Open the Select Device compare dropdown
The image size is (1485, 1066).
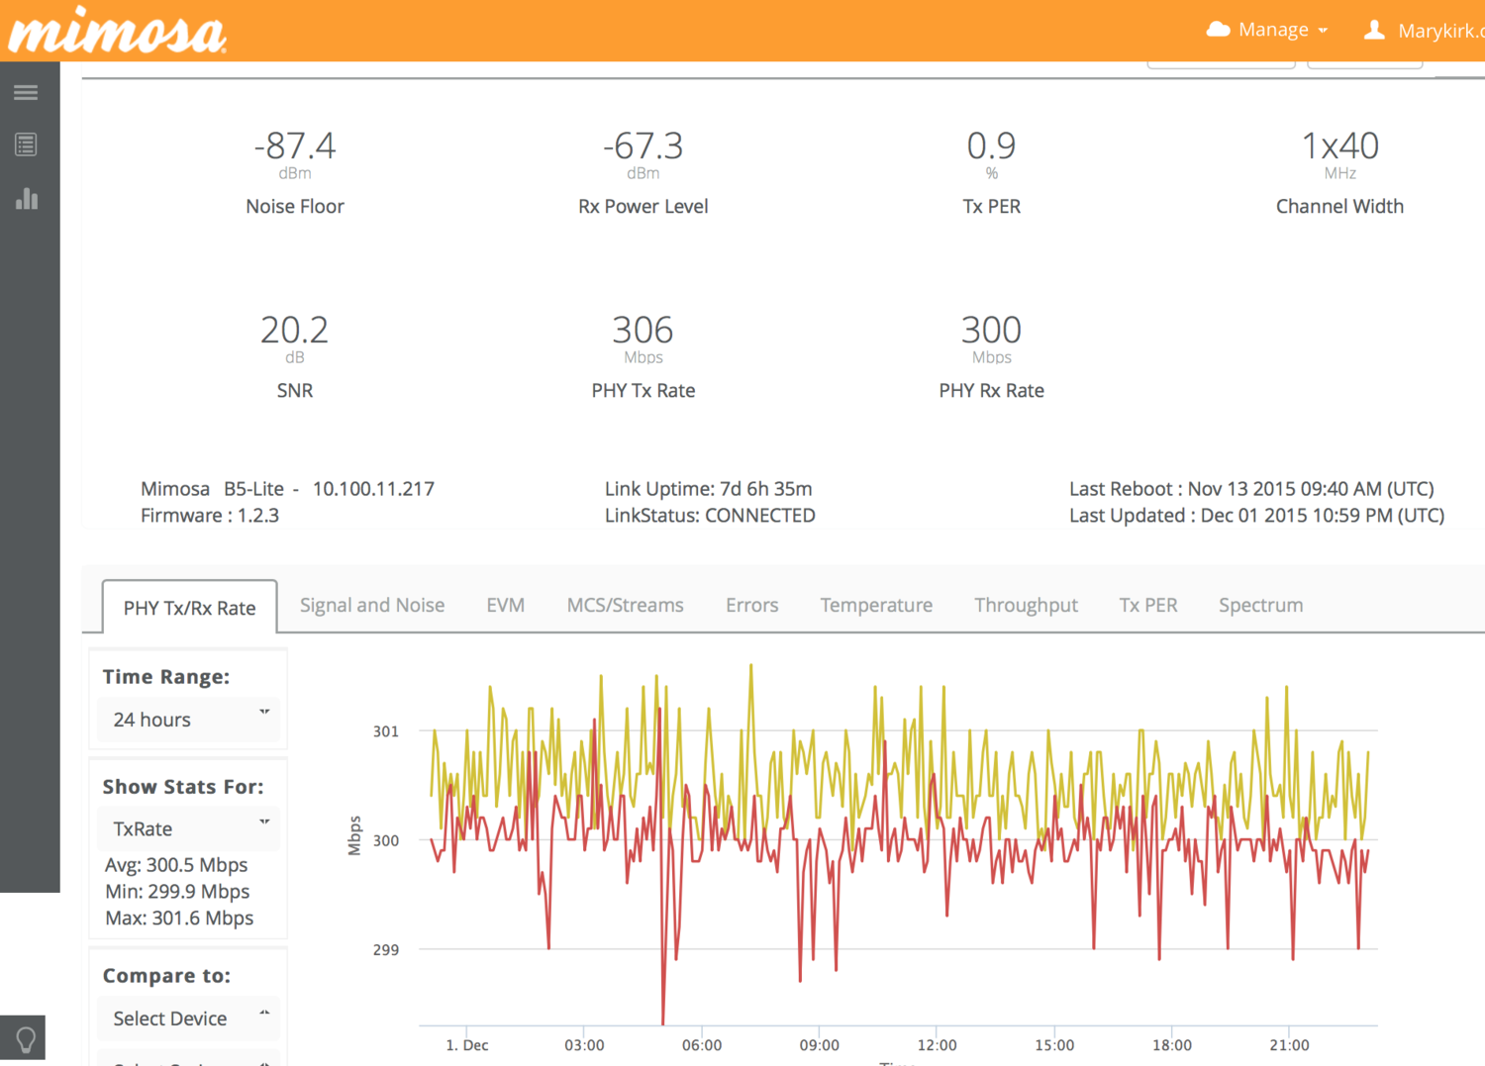coord(188,1018)
